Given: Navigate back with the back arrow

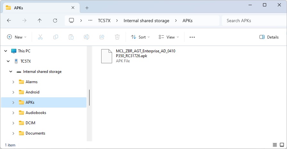Looking at the screenshot, I should 9,21.
